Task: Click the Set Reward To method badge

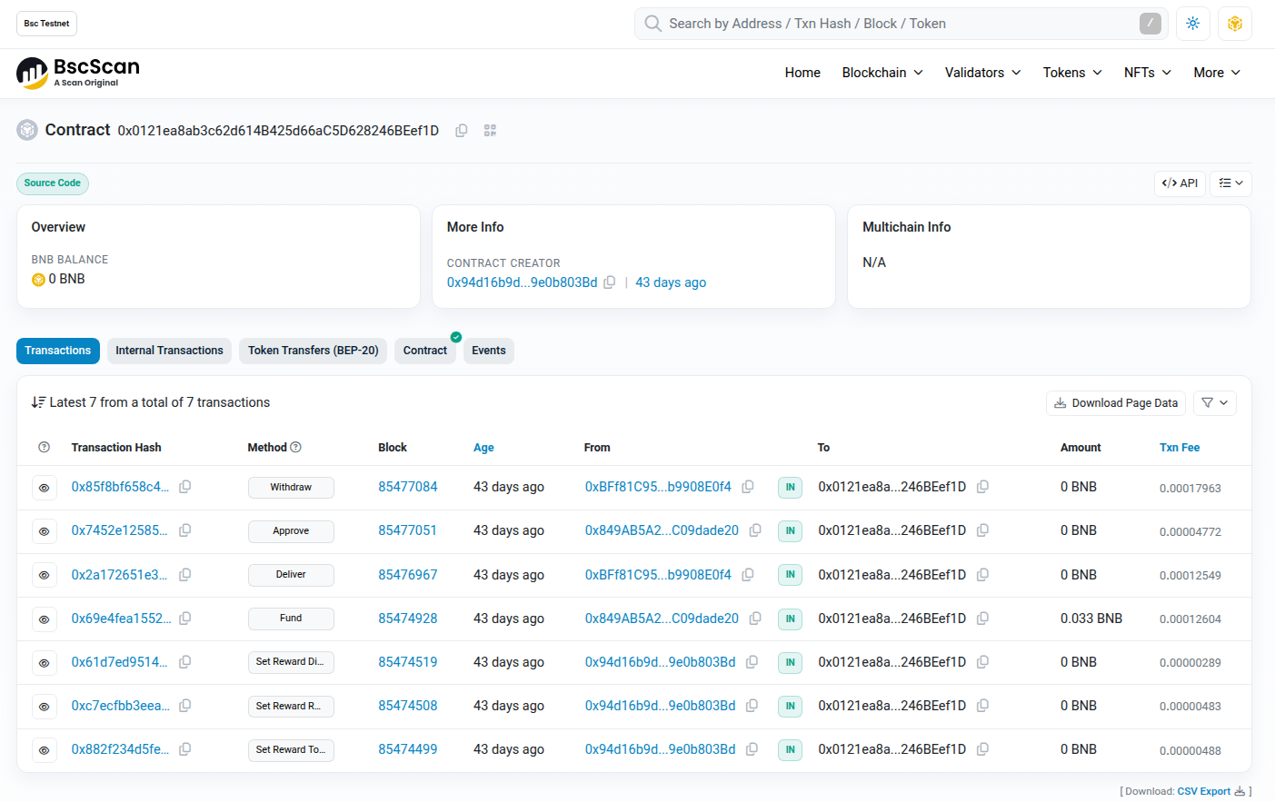Action: click(x=291, y=750)
